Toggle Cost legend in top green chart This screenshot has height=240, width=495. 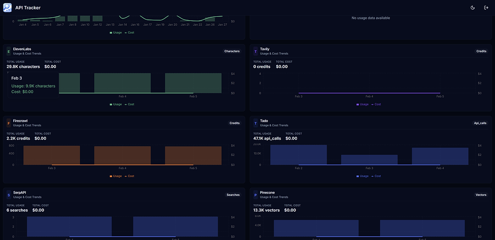coord(129,33)
